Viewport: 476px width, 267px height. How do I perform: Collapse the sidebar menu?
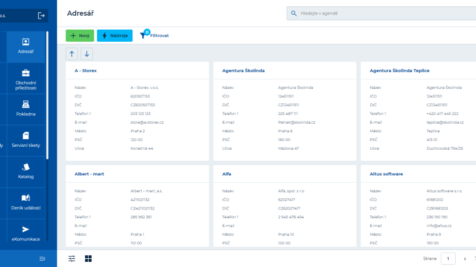tap(42, 258)
